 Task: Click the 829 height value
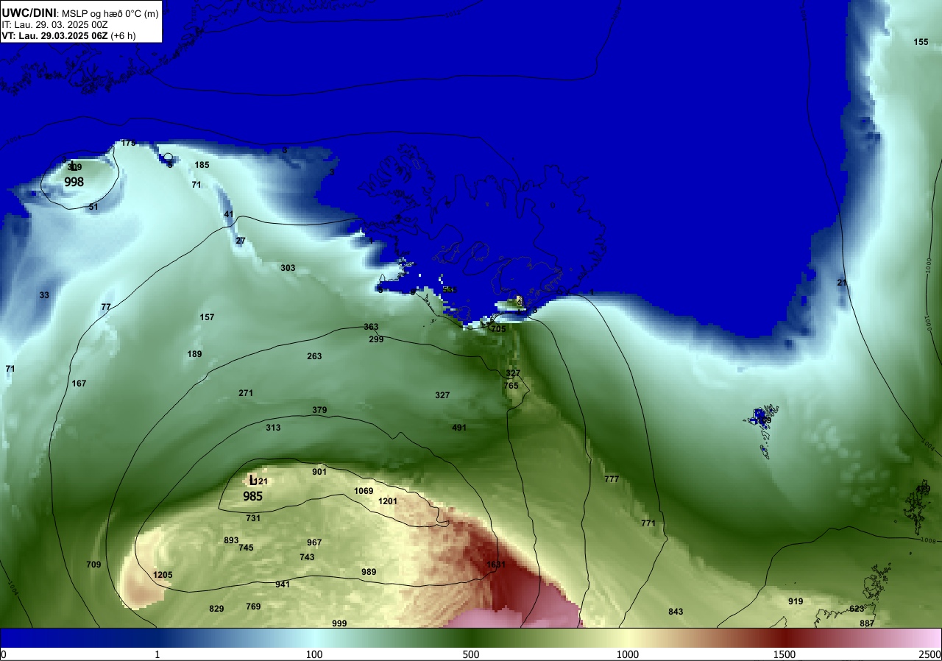(x=216, y=609)
